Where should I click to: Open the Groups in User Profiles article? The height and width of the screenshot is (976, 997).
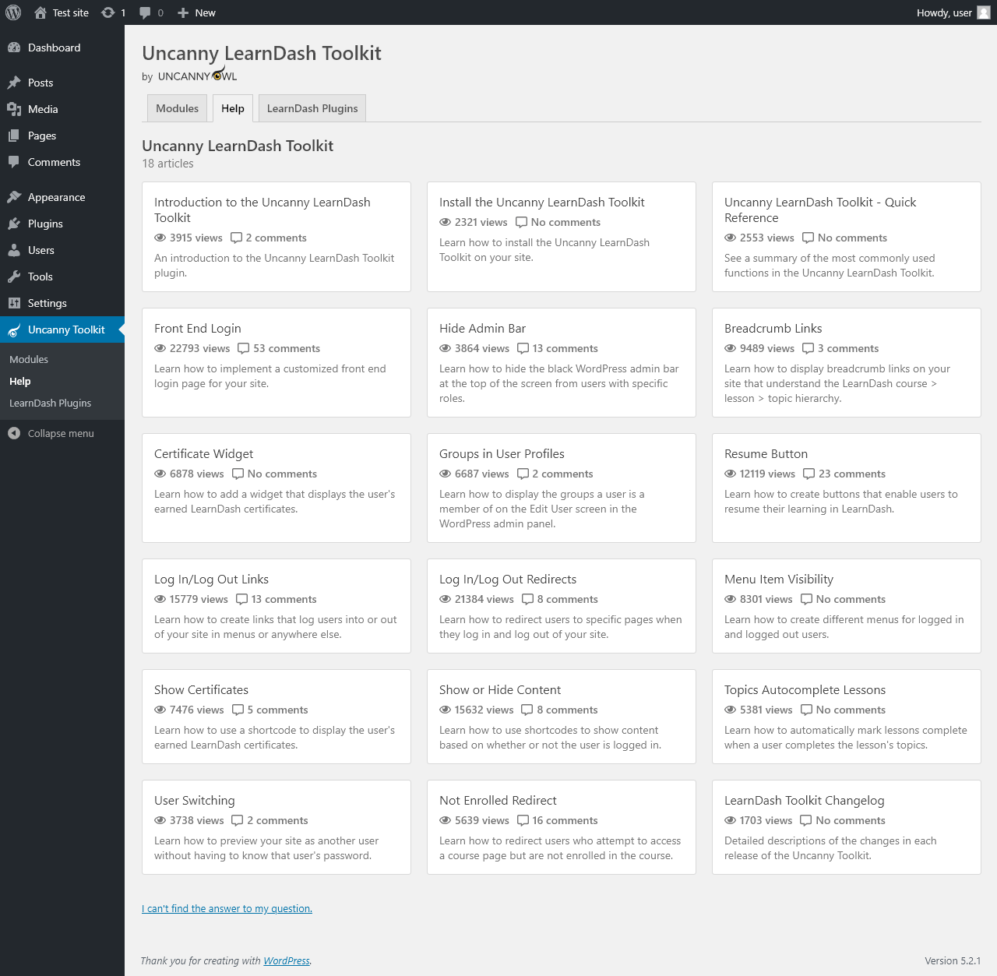click(562, 488)
